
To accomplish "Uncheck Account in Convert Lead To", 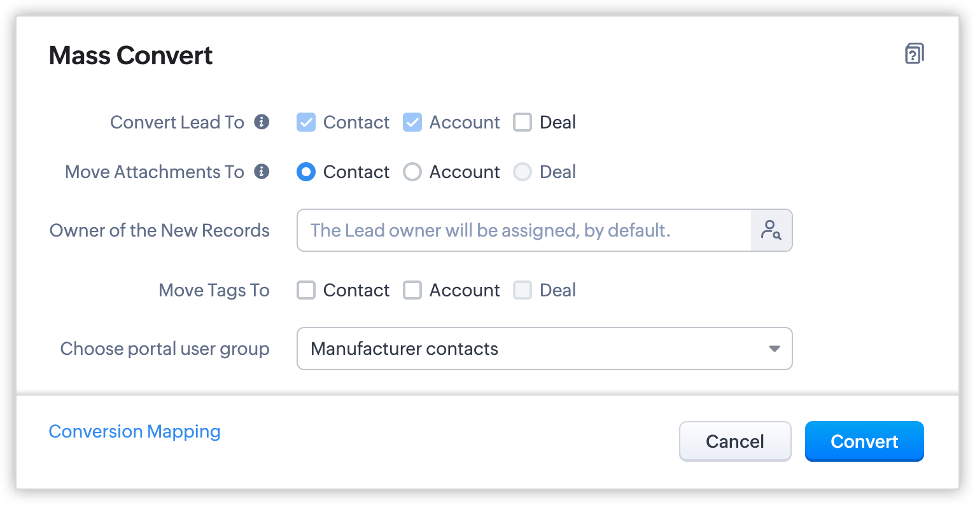I will (x=412, y=122).
